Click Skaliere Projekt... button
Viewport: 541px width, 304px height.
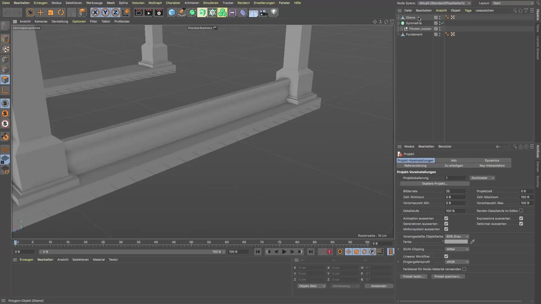(x=435, y=184)
